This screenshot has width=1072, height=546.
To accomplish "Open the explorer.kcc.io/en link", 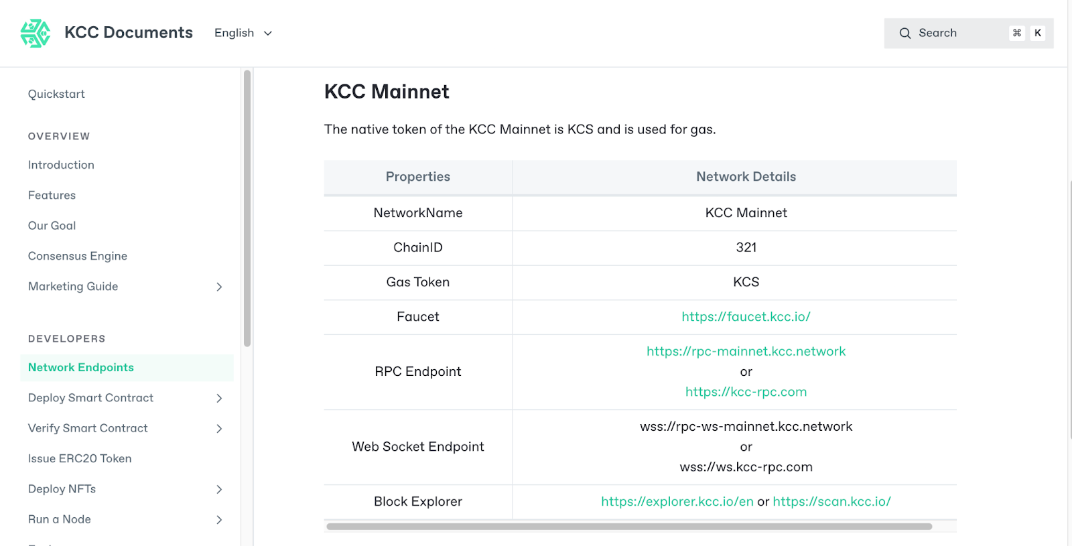I will coord(677,502).
